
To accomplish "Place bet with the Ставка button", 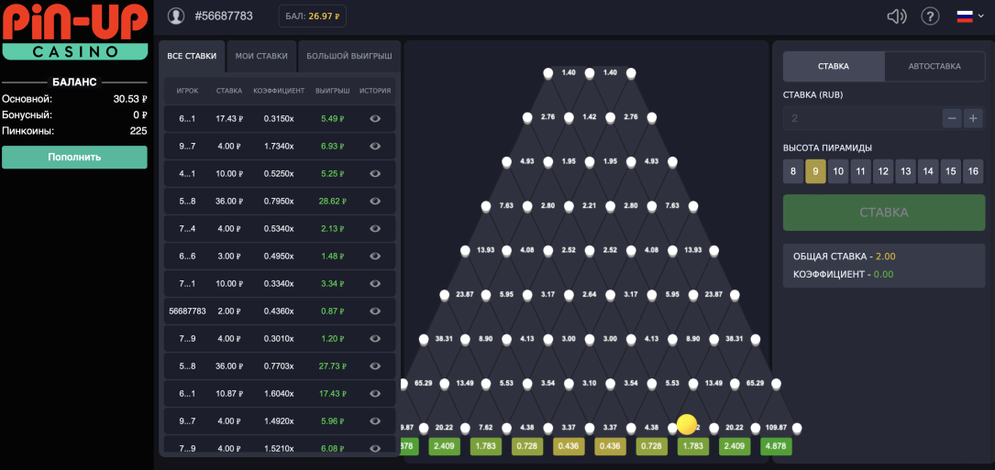I will click(x=883, y=213).
